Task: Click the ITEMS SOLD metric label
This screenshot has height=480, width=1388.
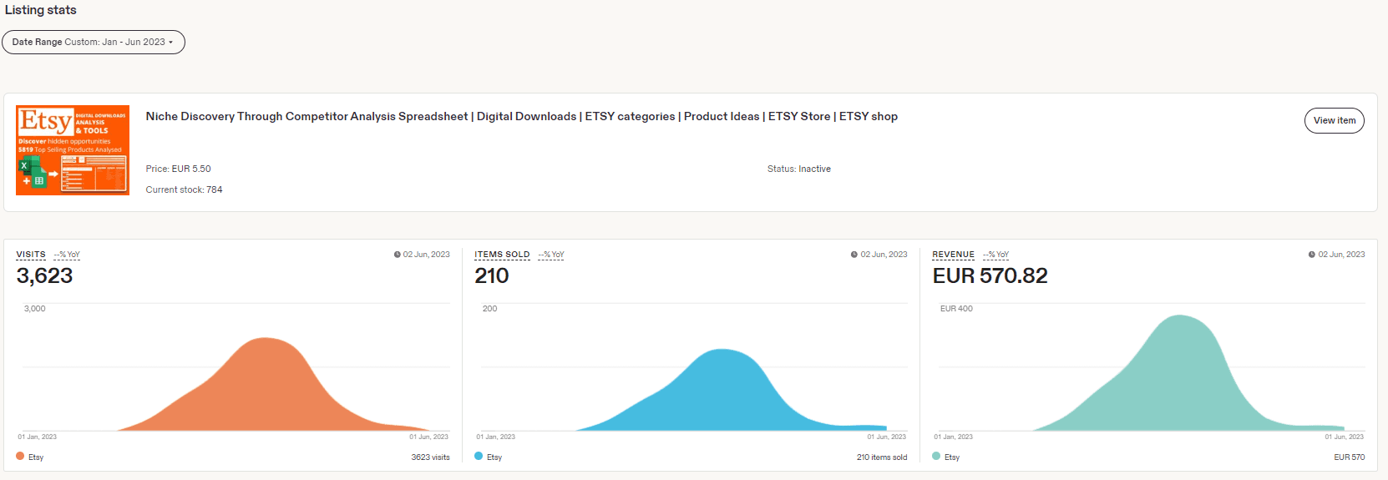Action: coord(502,255)
